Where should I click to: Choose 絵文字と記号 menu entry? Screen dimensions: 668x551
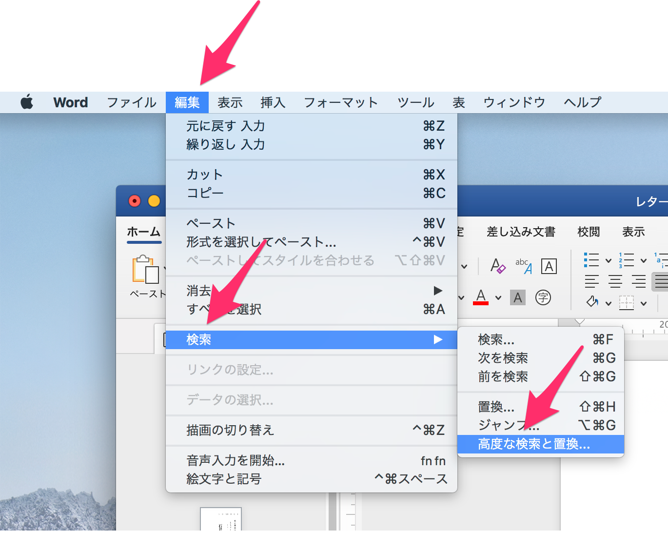tap(312, 479)
